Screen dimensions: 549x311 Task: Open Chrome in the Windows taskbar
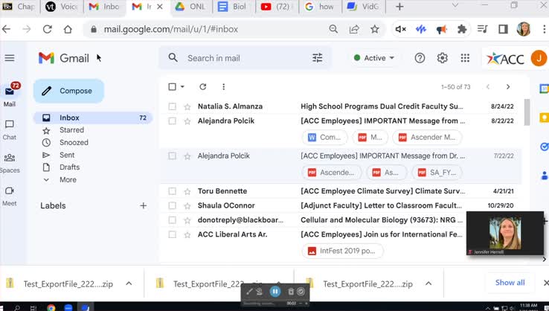pyautogui.click(x=51, y=307)
